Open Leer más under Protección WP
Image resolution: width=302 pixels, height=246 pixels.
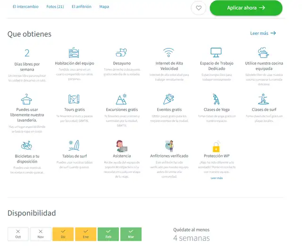click(x=217, y=178)
